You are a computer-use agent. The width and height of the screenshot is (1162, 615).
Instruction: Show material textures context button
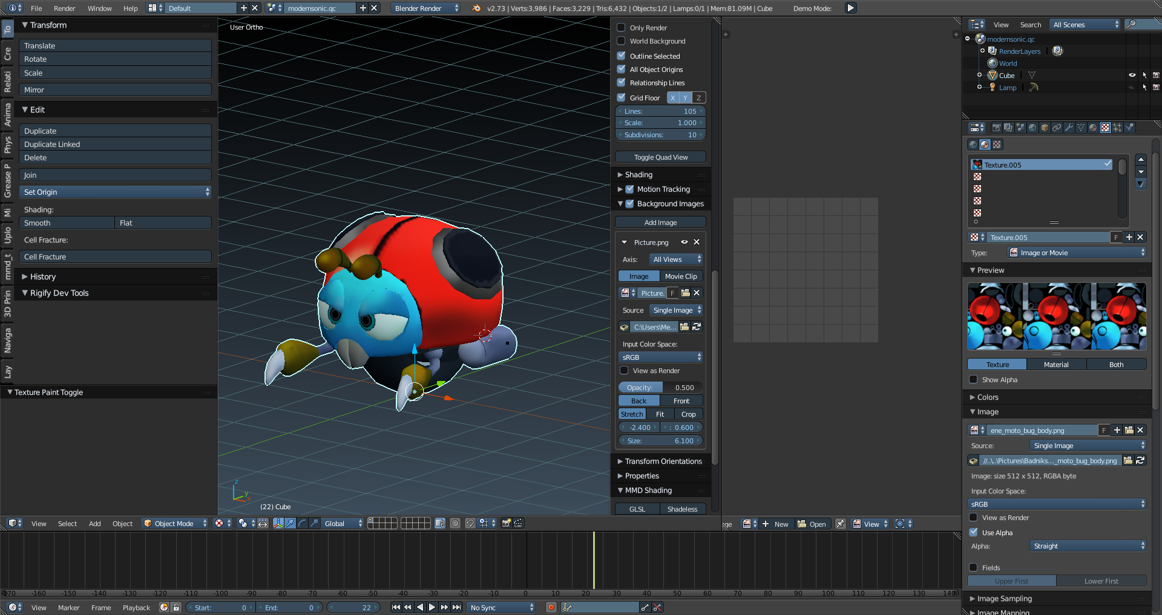[985, 145]
